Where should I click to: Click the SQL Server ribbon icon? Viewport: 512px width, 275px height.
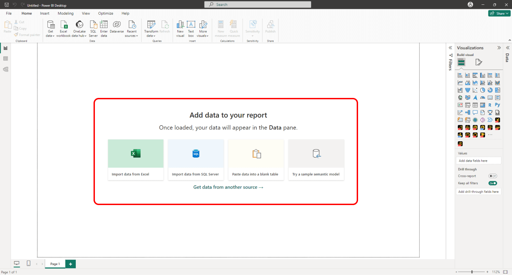93,25
